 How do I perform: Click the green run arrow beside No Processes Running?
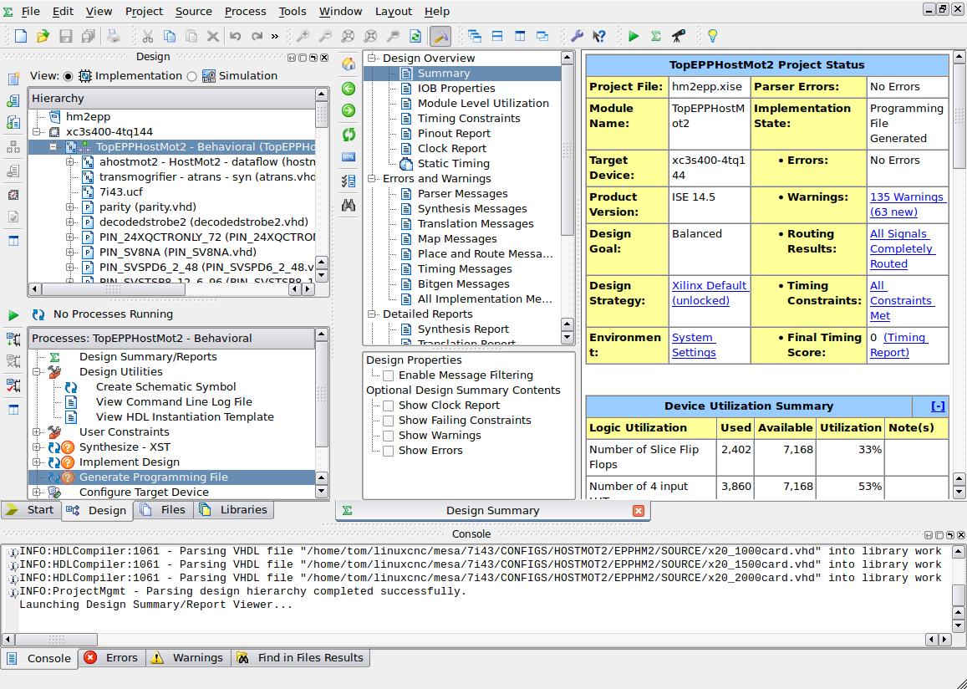[x=13, y=314]
